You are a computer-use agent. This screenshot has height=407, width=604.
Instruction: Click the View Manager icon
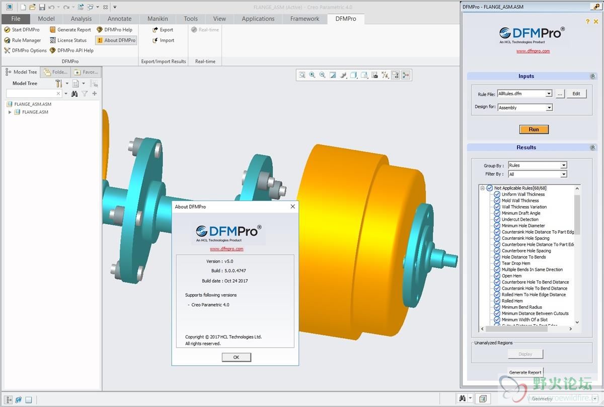(x=374, y=75)
